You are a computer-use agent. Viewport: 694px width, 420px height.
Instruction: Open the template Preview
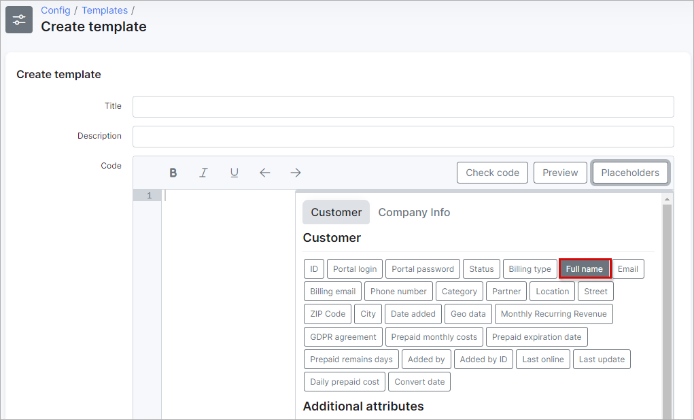(560, 172)
